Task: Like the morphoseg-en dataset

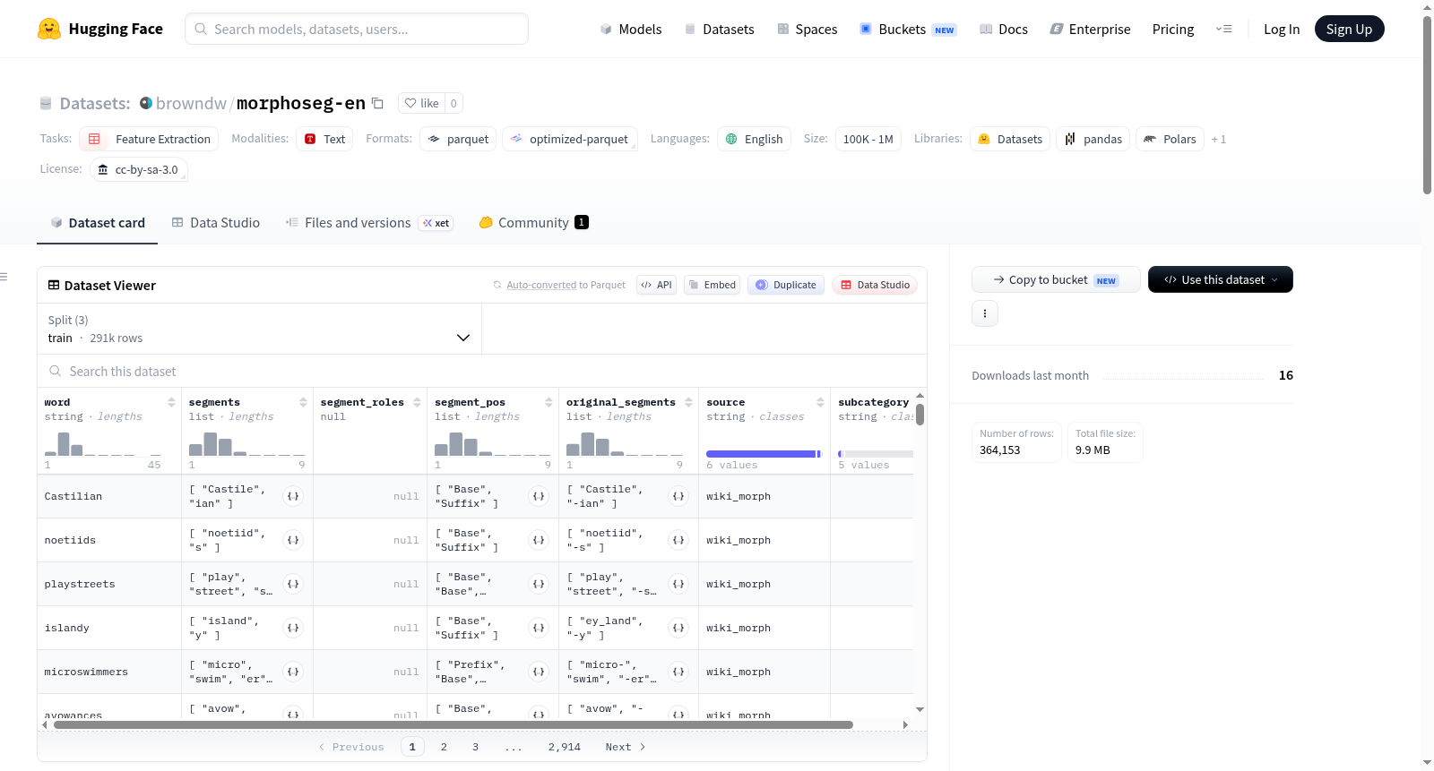Action: (x=422, y=103)
